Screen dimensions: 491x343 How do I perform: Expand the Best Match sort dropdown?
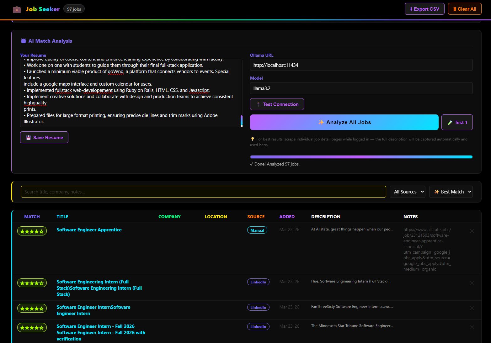(451, 192)
